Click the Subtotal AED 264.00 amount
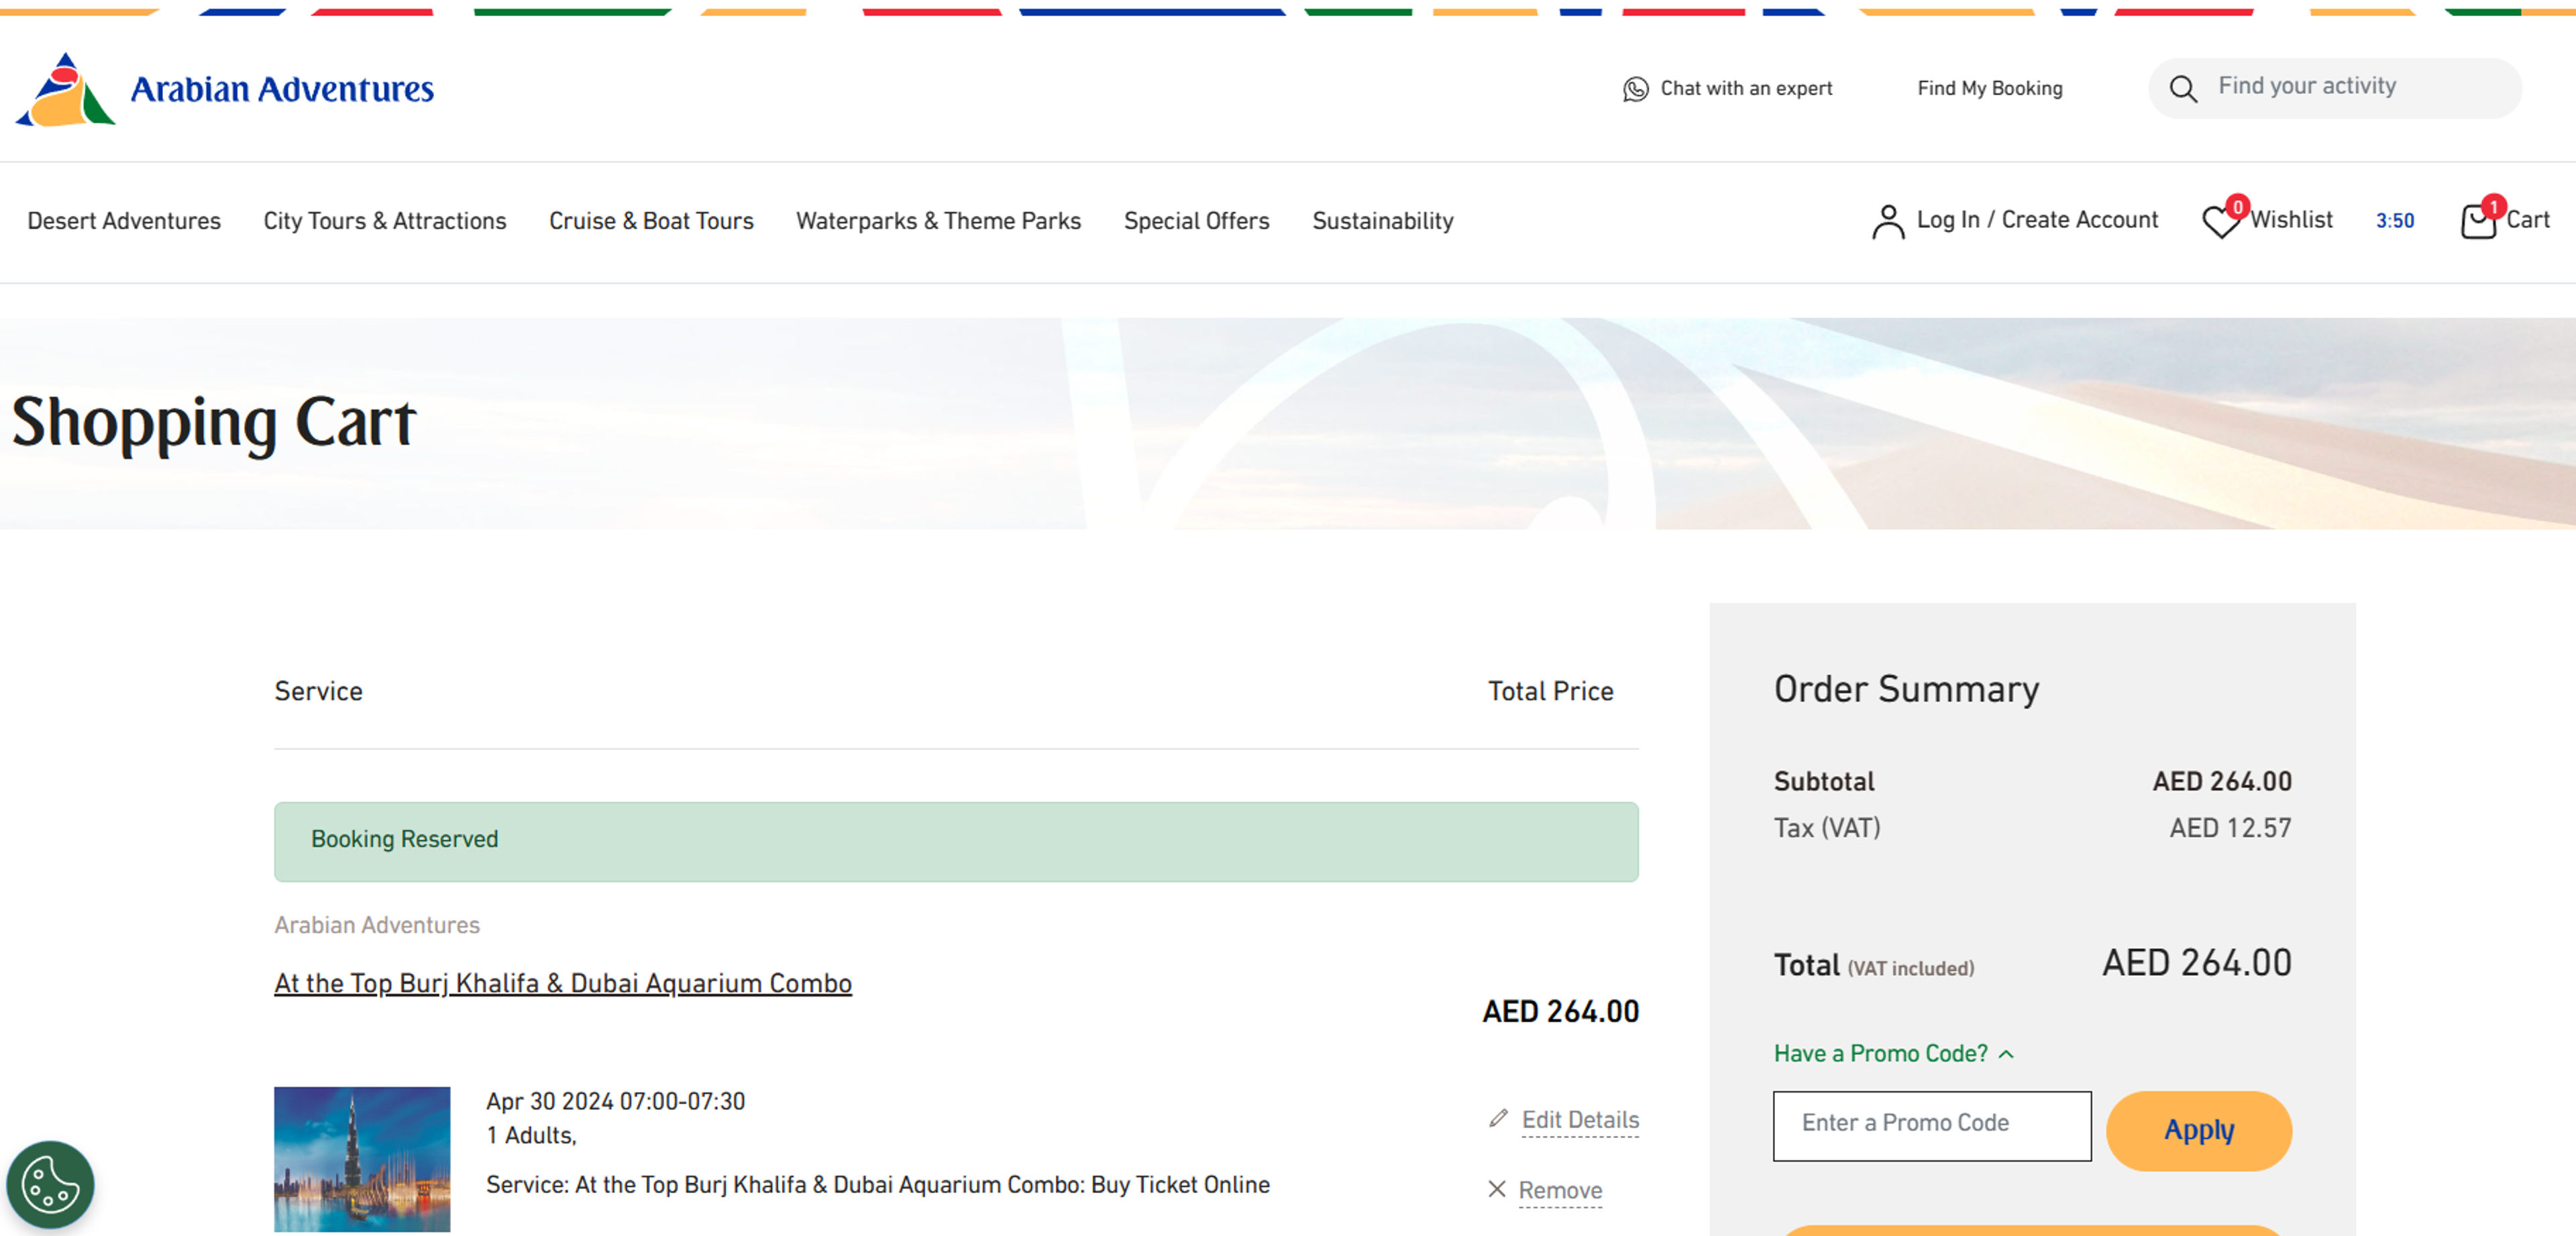 (2221, 781)
